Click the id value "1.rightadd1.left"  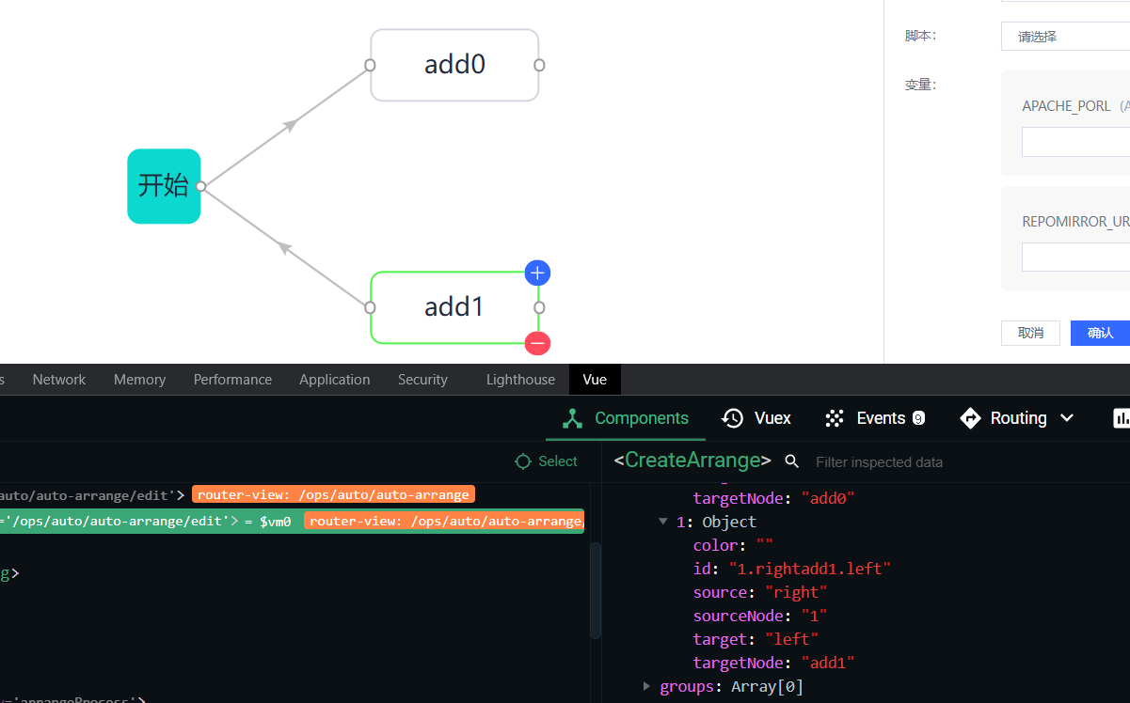pos(809,569)
